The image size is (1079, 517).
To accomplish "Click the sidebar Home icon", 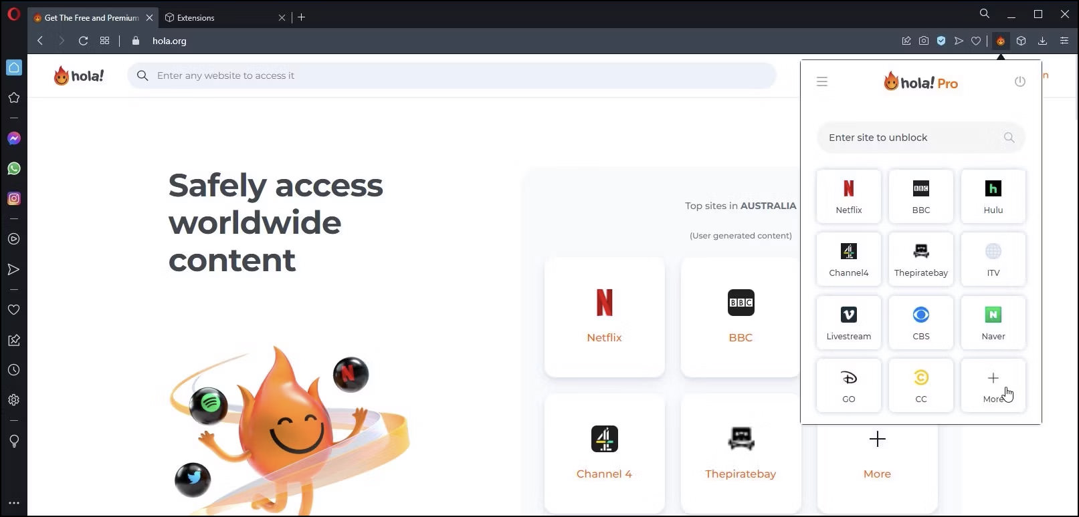I will (x=14, y=67).
